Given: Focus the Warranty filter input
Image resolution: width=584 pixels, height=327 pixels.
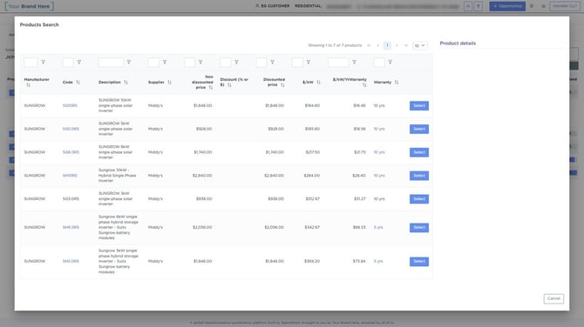Looking at the screenshot, I should point(379,62).
